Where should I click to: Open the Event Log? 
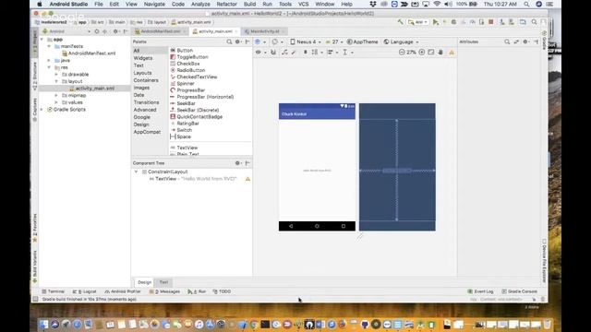[480, 291]
